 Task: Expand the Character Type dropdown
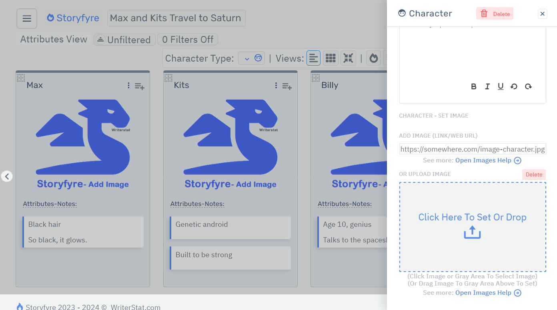point(251,58)
